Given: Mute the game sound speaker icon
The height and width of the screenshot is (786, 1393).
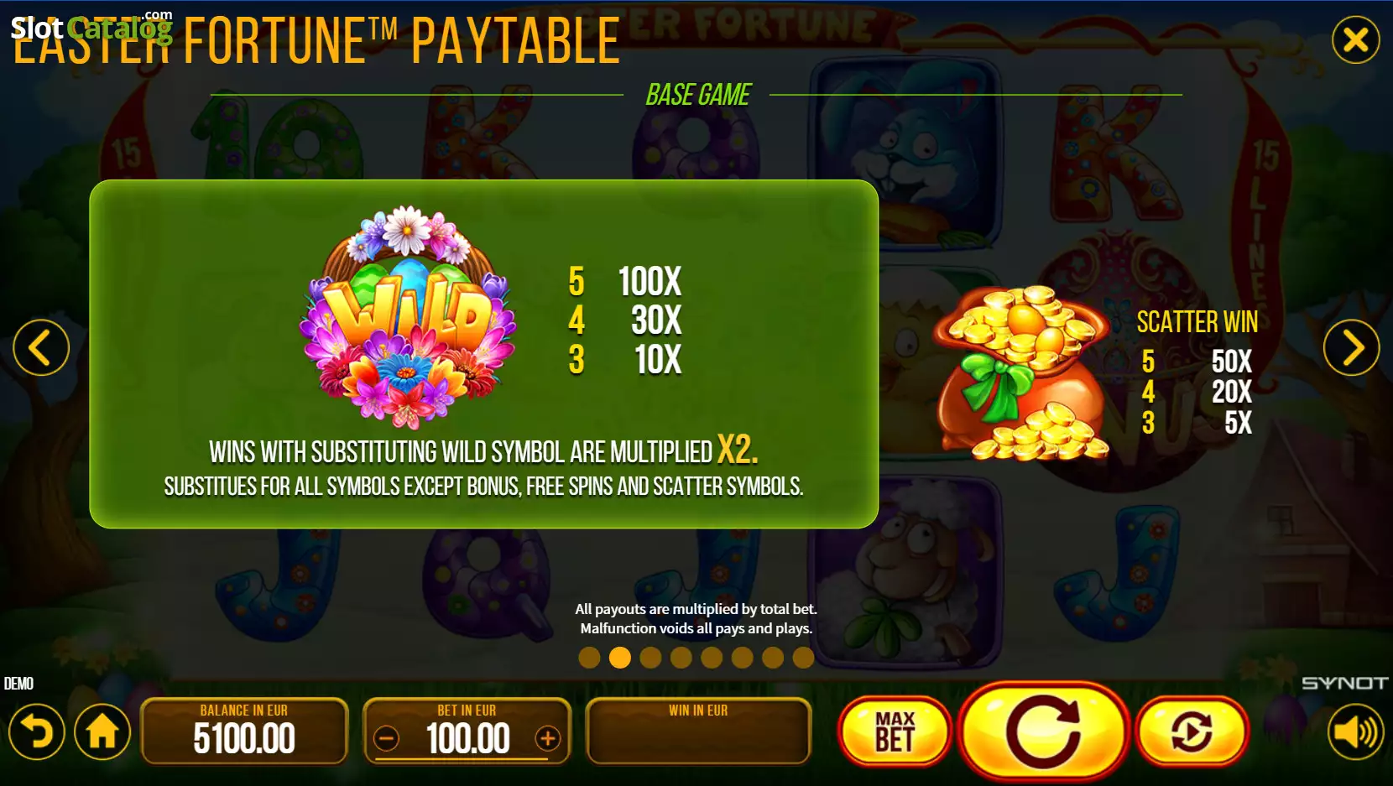Looking at the screenshot, I should click(1355, 732).
